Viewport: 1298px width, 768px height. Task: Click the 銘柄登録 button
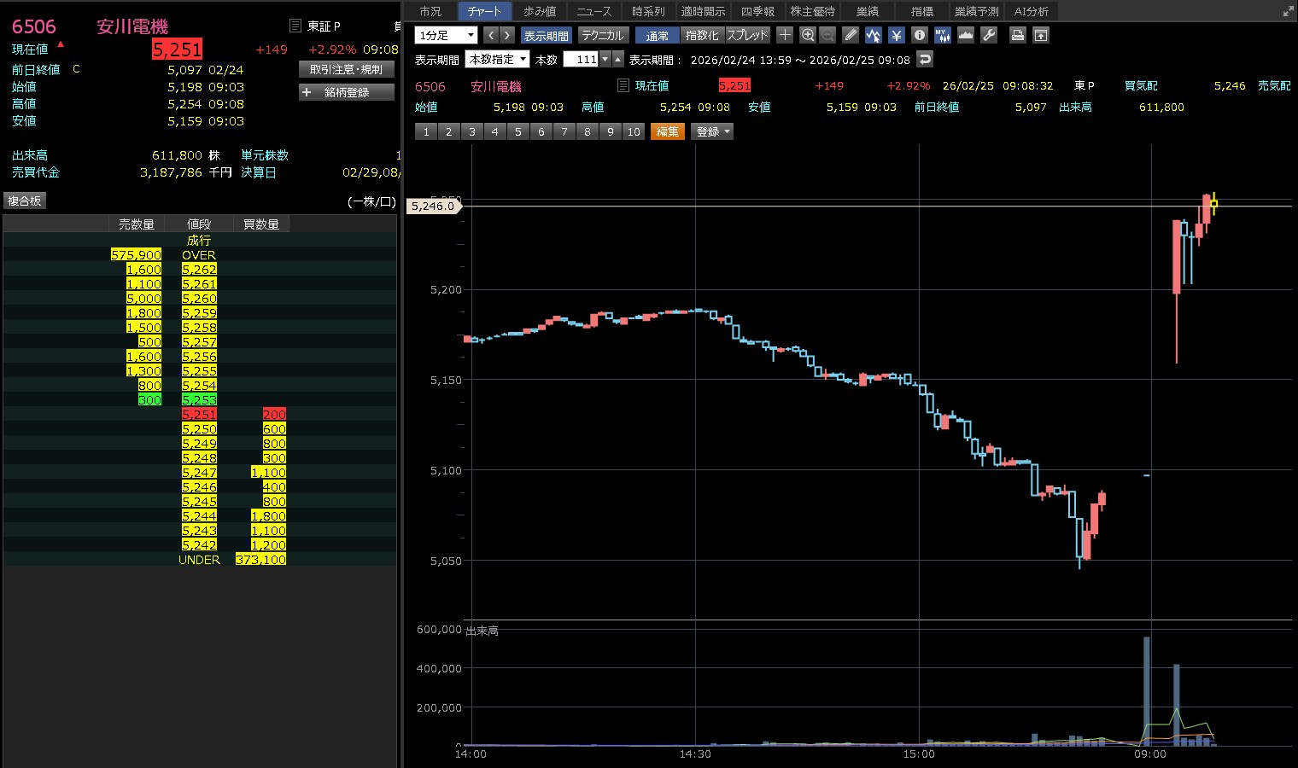point(347,92)
